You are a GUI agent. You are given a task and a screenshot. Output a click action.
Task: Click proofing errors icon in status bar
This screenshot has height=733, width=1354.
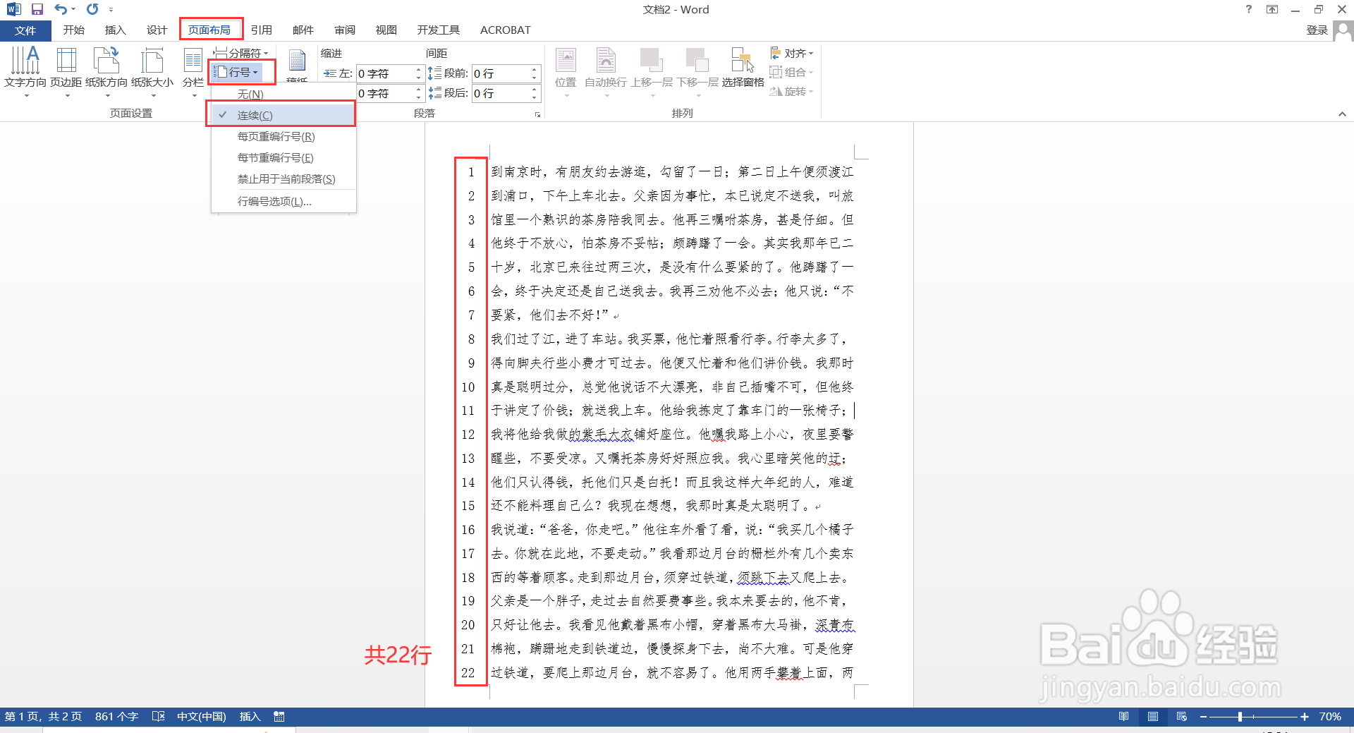point(159,716)
